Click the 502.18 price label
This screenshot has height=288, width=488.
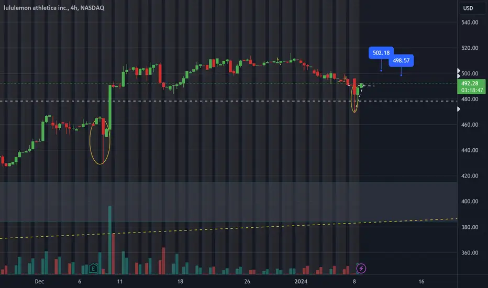381,52
